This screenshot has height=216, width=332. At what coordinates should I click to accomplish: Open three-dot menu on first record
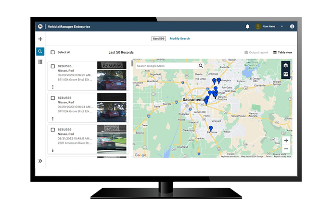(x=52, y=87)
